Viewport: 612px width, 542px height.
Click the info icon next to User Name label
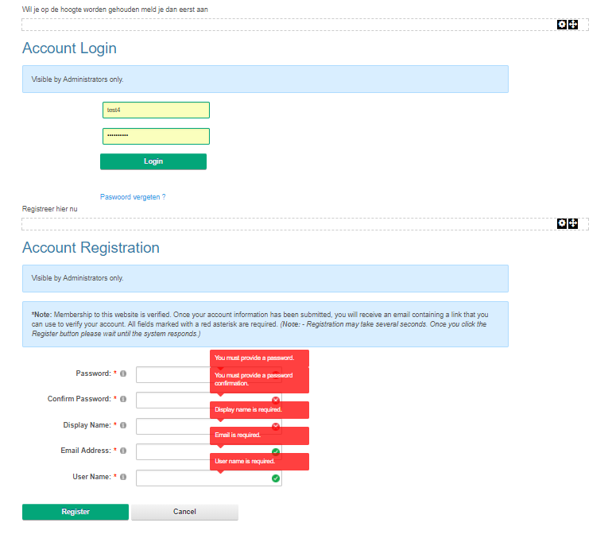(x=123, y=477)
